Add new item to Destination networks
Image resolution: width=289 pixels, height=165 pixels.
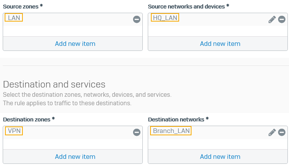[220, 157]
